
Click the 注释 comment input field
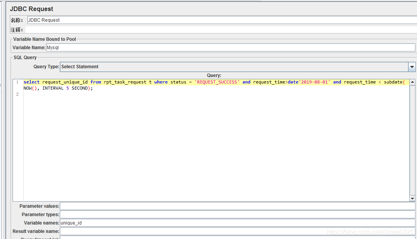tap(221, 30)
